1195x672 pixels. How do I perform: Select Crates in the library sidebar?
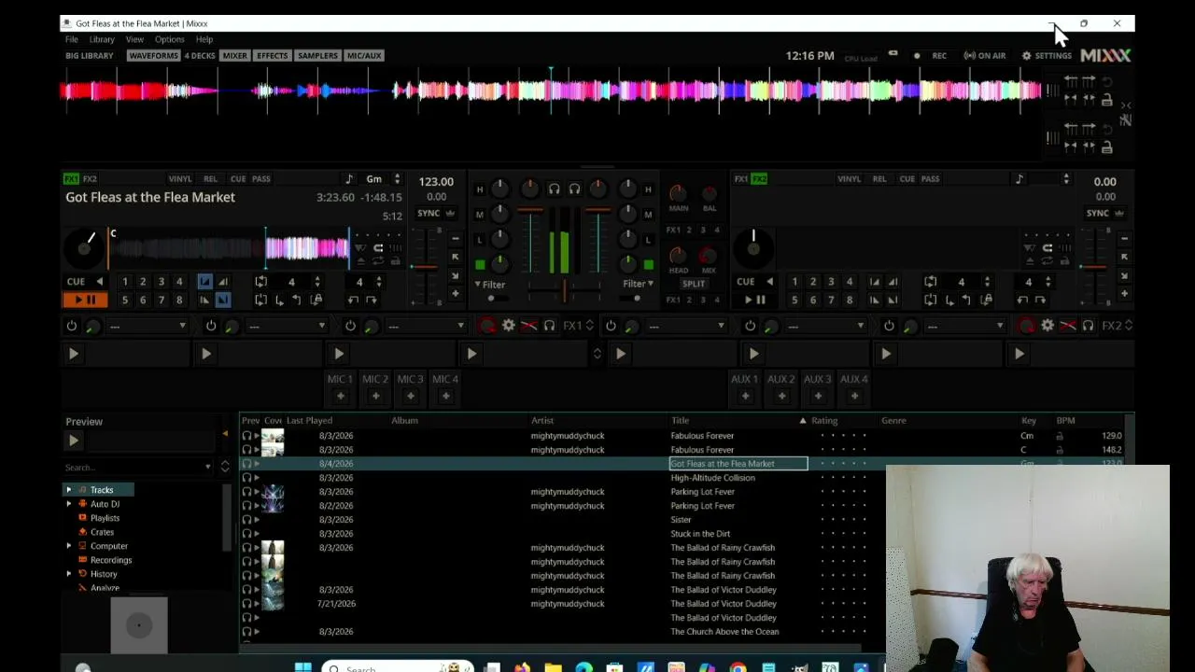coord(102,532)
